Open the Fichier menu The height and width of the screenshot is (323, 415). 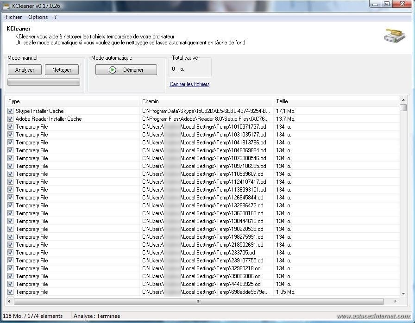coord(13,17)
